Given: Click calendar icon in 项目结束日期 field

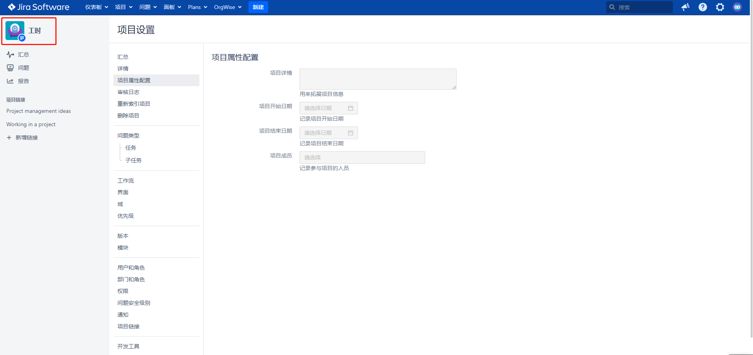Looking at the screenshot, I should 351,133.
